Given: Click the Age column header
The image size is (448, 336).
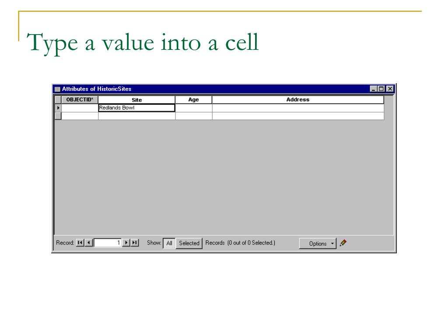Looking at the screenshot, I should click(x=193, y=99).
